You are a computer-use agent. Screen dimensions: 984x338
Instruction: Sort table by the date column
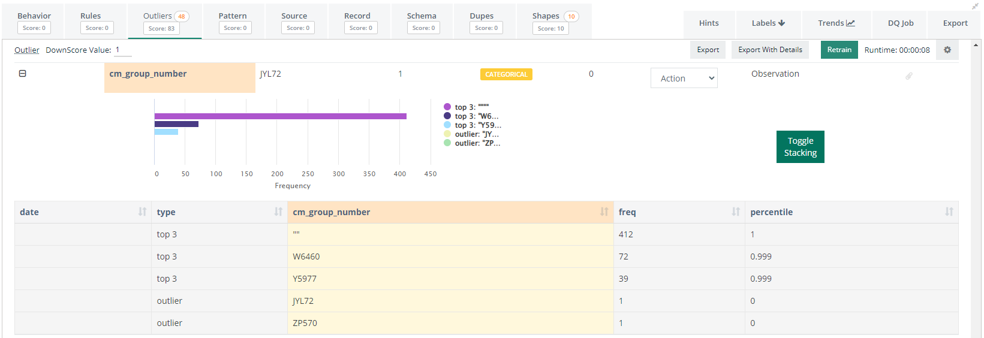pos(142,212)
